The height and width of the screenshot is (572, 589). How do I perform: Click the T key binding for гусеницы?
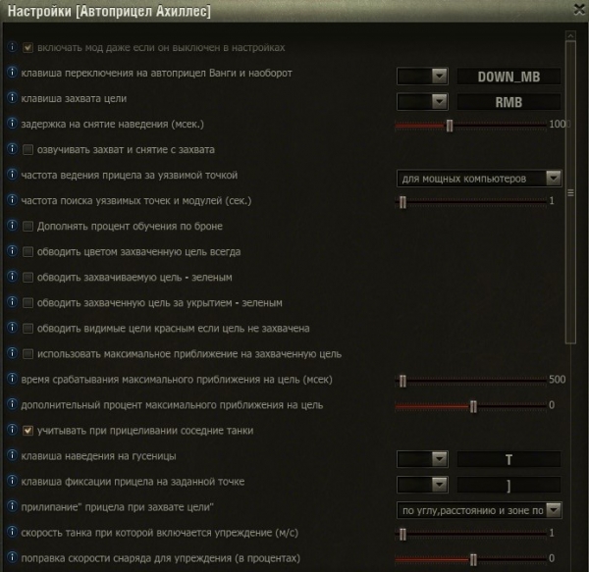[509, 459]
